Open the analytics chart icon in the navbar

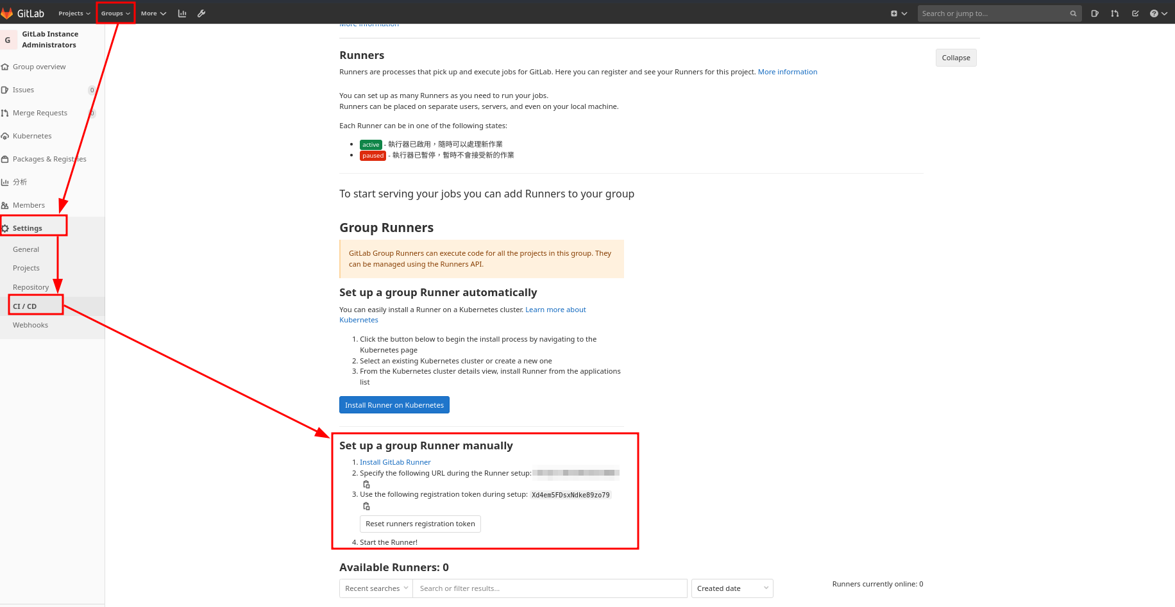click(182, 13)
